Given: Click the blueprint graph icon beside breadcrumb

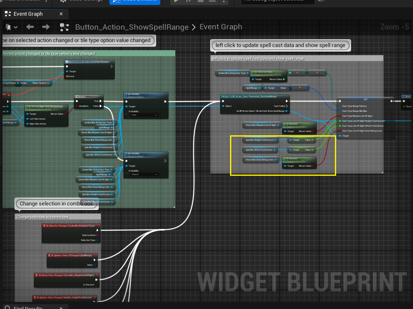Looking at the screenshot, I should [x=64, y=27].
